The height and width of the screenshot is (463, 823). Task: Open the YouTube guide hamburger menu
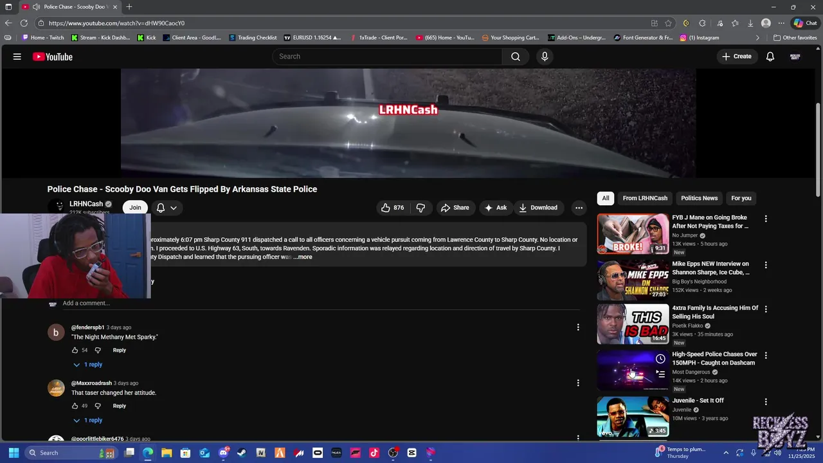[17, 57]
